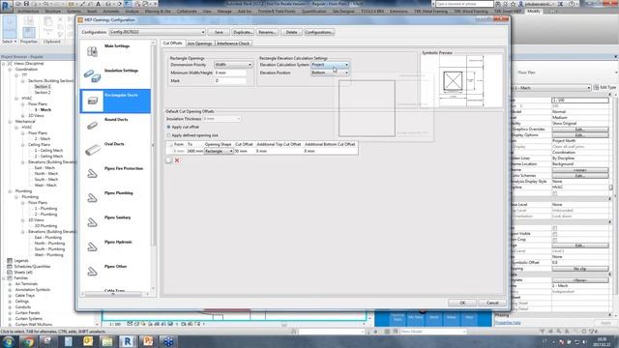This screenshot has height=348, width=619.
Task: Select the Insulation Settings category icon
Action: point(93,75)
